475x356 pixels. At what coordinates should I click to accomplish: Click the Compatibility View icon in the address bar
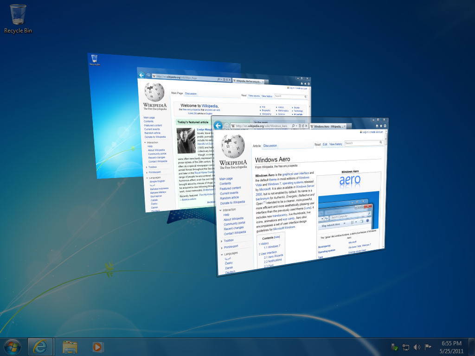(300, 126)
